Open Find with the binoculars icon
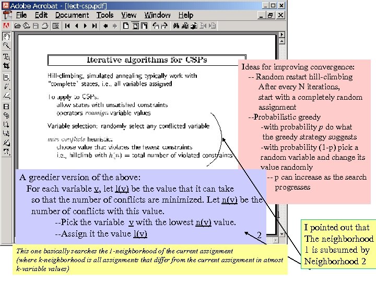The image size is (376, 282). (x=176, y=26)
